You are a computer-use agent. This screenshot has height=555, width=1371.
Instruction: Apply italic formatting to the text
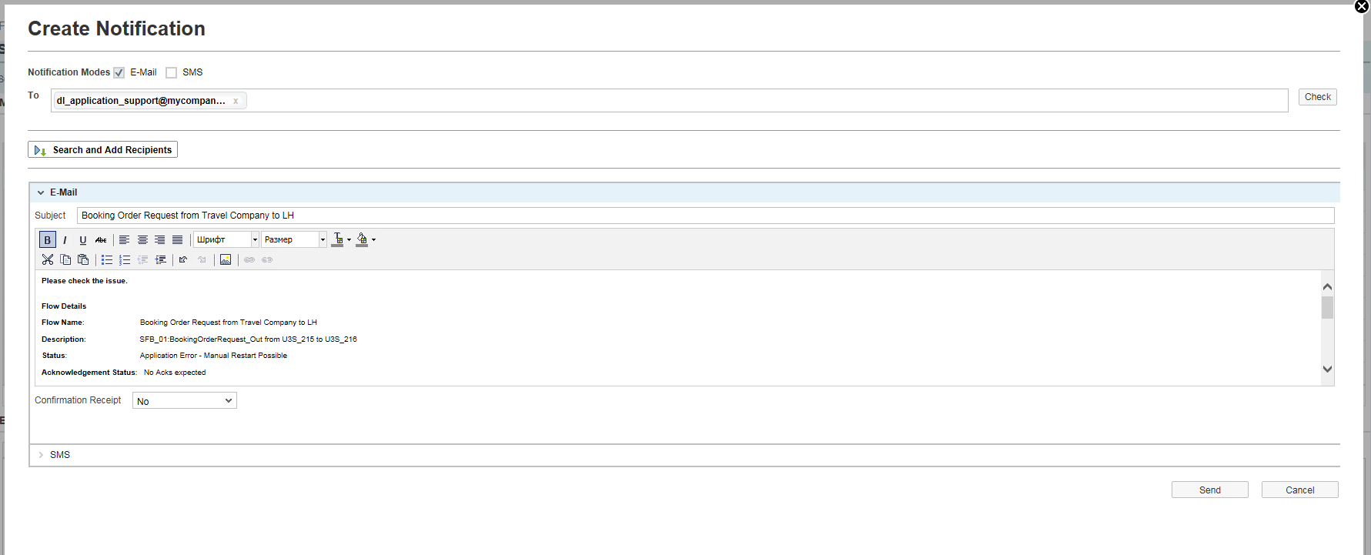coord(65,240)
